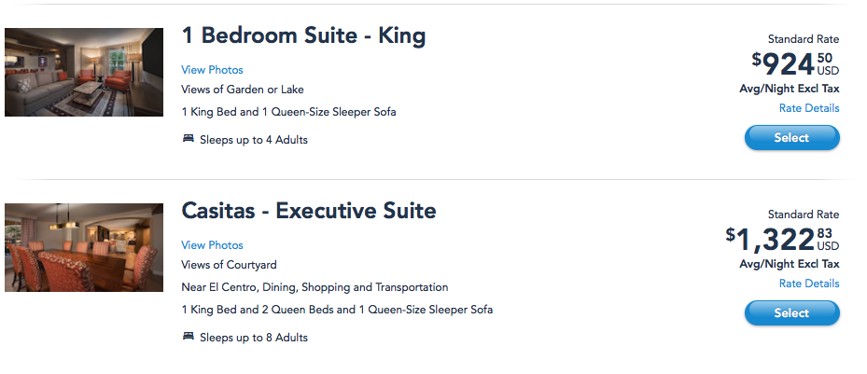Click the Views of Courtyard description
The image size is (867, 374).
pyautogui.click(x=229, y=265)
